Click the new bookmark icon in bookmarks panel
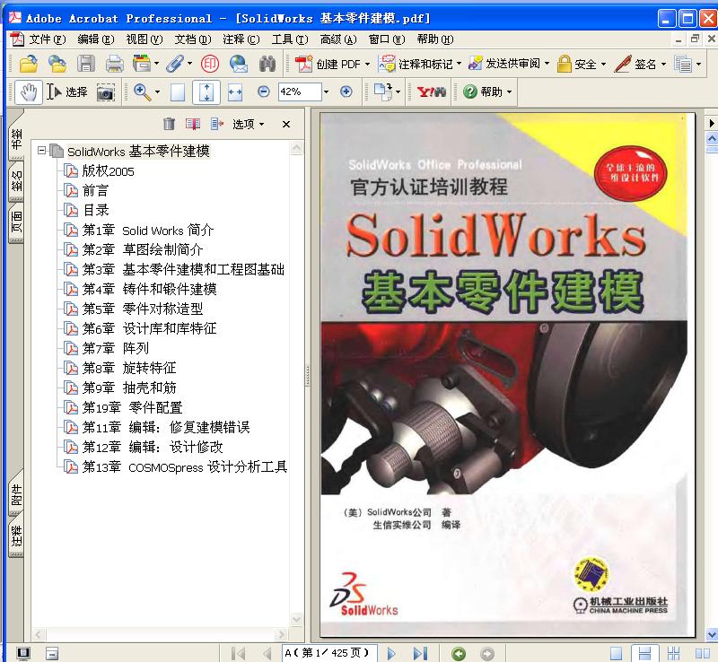The height and width of the screenshot is (662, 718). click(x=193, y=124)
